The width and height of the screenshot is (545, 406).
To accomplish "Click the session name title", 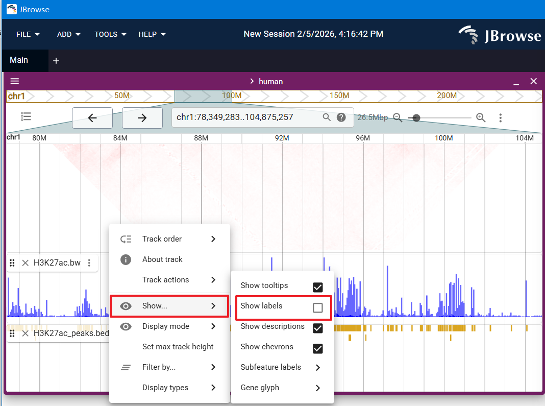I will point(313,34).
